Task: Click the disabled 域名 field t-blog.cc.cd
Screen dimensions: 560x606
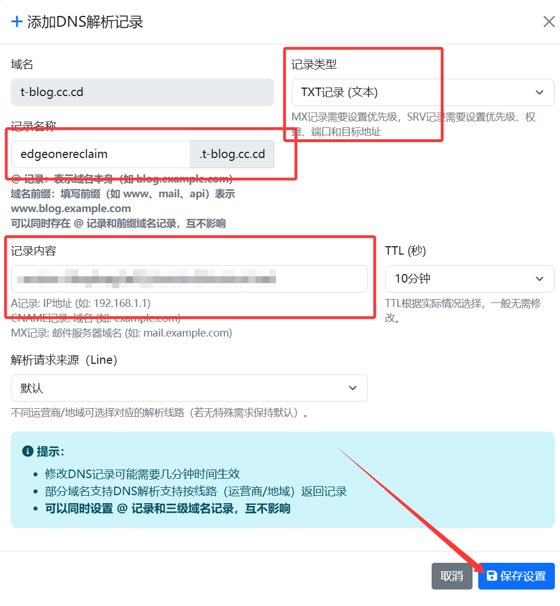Action: coord(143,92)
